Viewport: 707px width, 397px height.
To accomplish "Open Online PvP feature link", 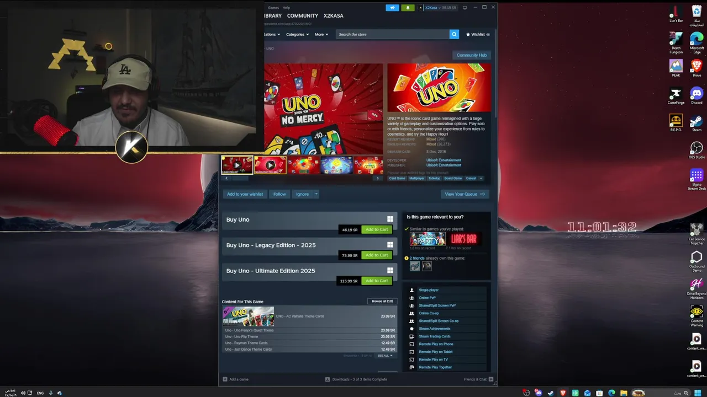I will click(x=427, y=298).
